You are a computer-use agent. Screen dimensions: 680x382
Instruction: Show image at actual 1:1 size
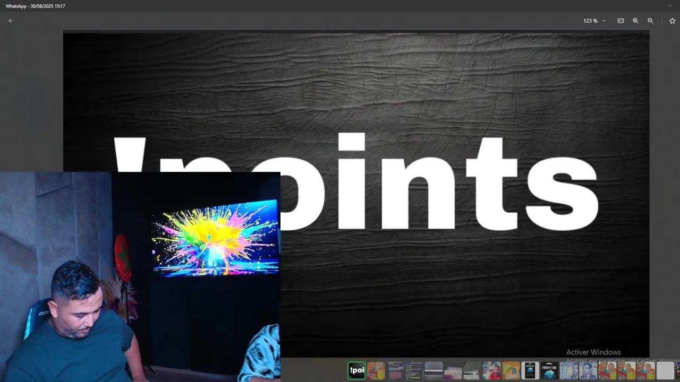[x=620, y=21]
